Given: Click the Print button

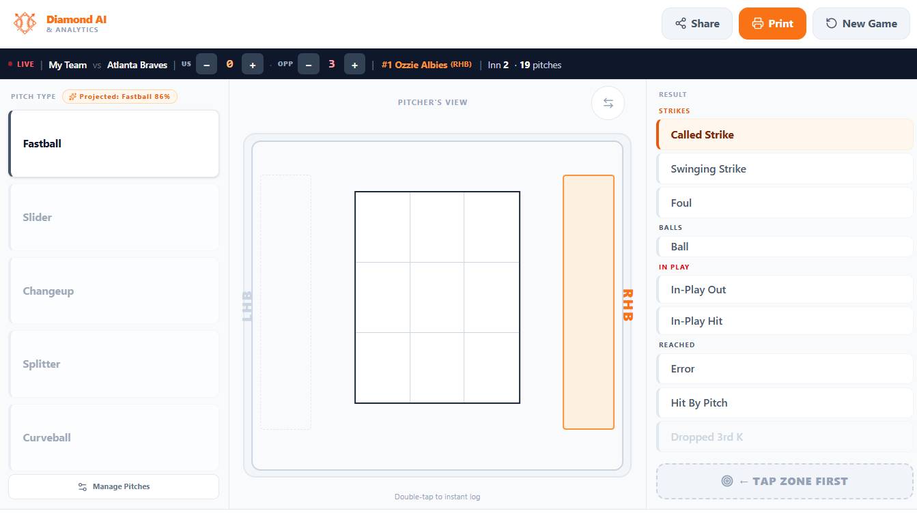Looking at the screenshot, I should [772, 23].
